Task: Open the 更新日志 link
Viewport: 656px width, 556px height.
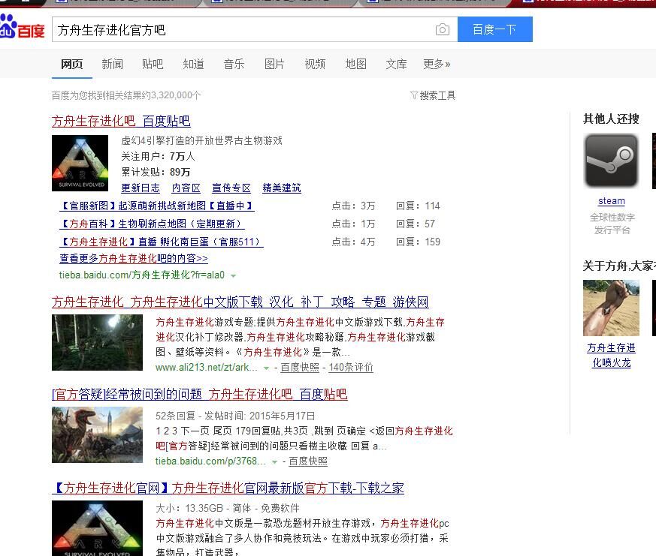Action: point(141,188)
